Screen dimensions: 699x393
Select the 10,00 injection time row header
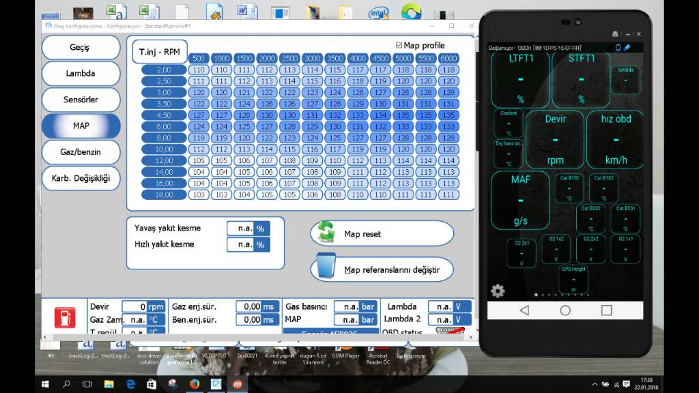click(x=164, y=149)
